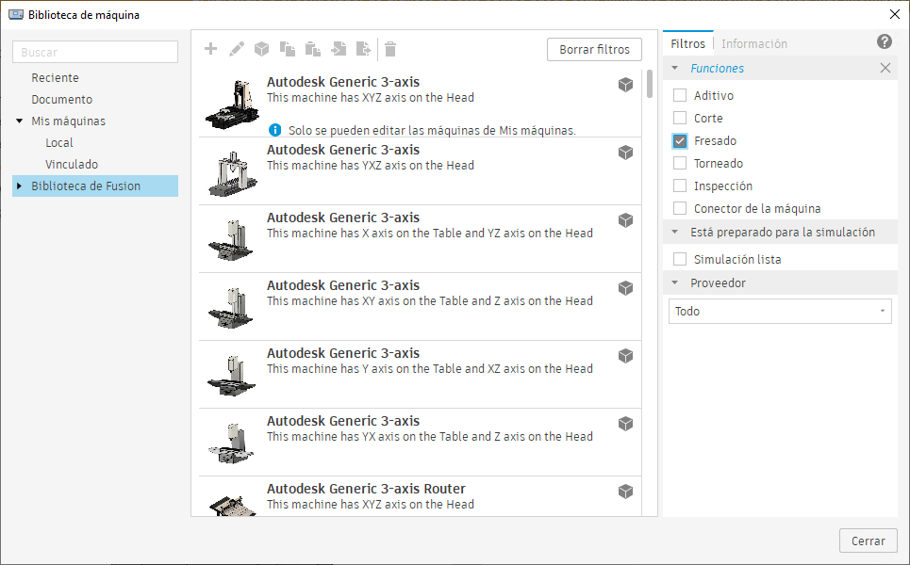
Task: Collapse the Proveedor section arrow
Action: pyautogui.click(x=675, y=282)
